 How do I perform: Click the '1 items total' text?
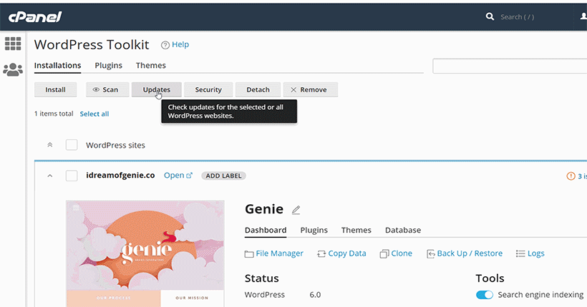54,114
